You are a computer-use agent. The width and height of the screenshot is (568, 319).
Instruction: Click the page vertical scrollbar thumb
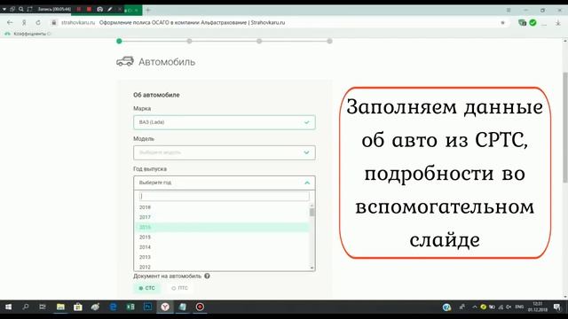[565, 128]
